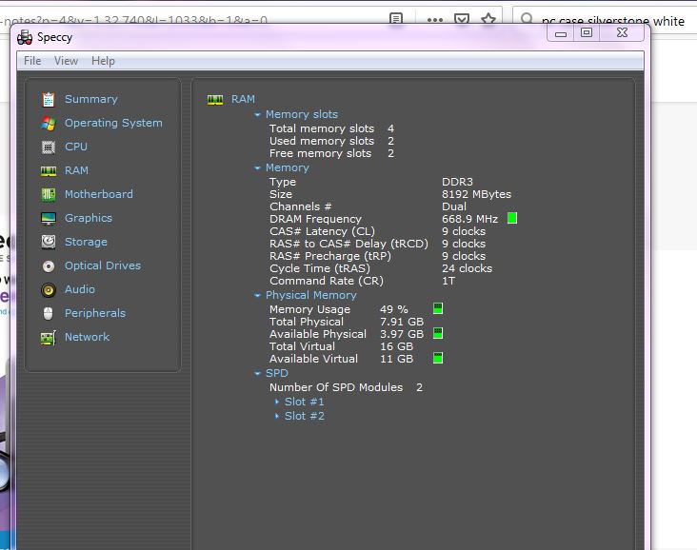Click the Graphics monitor icon
The height and width of the screenshot is (550, 697).
tap(48, 218)
